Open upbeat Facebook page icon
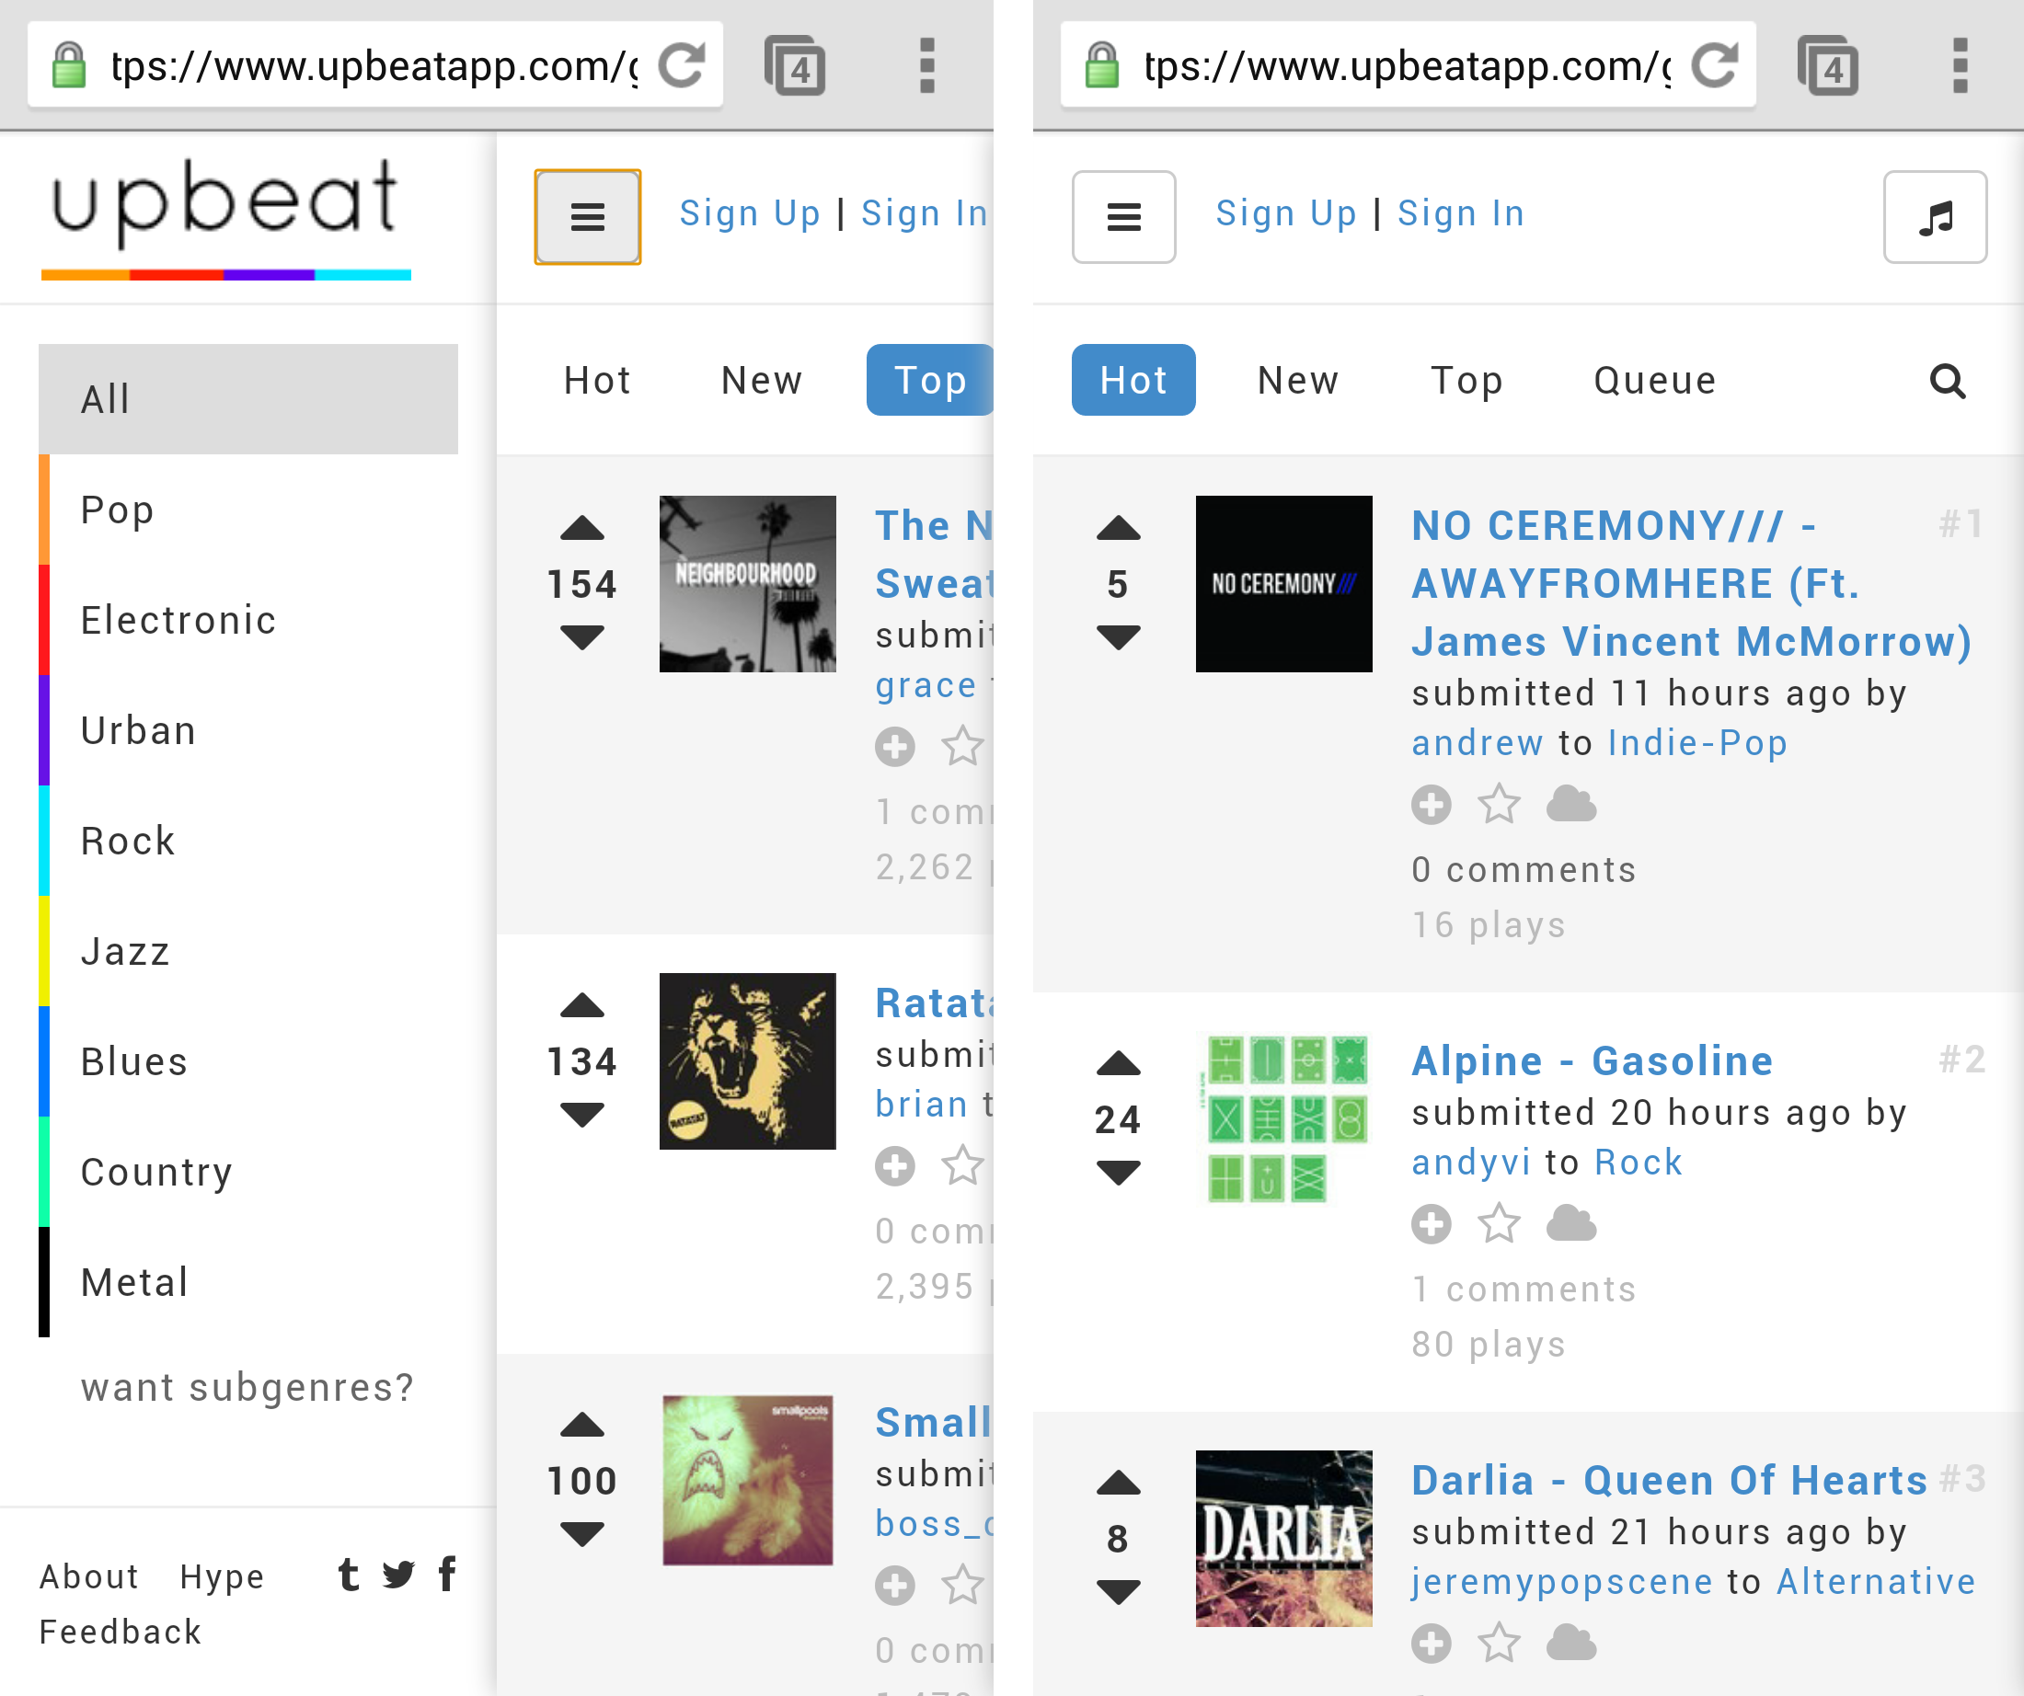 (447, 1574)
